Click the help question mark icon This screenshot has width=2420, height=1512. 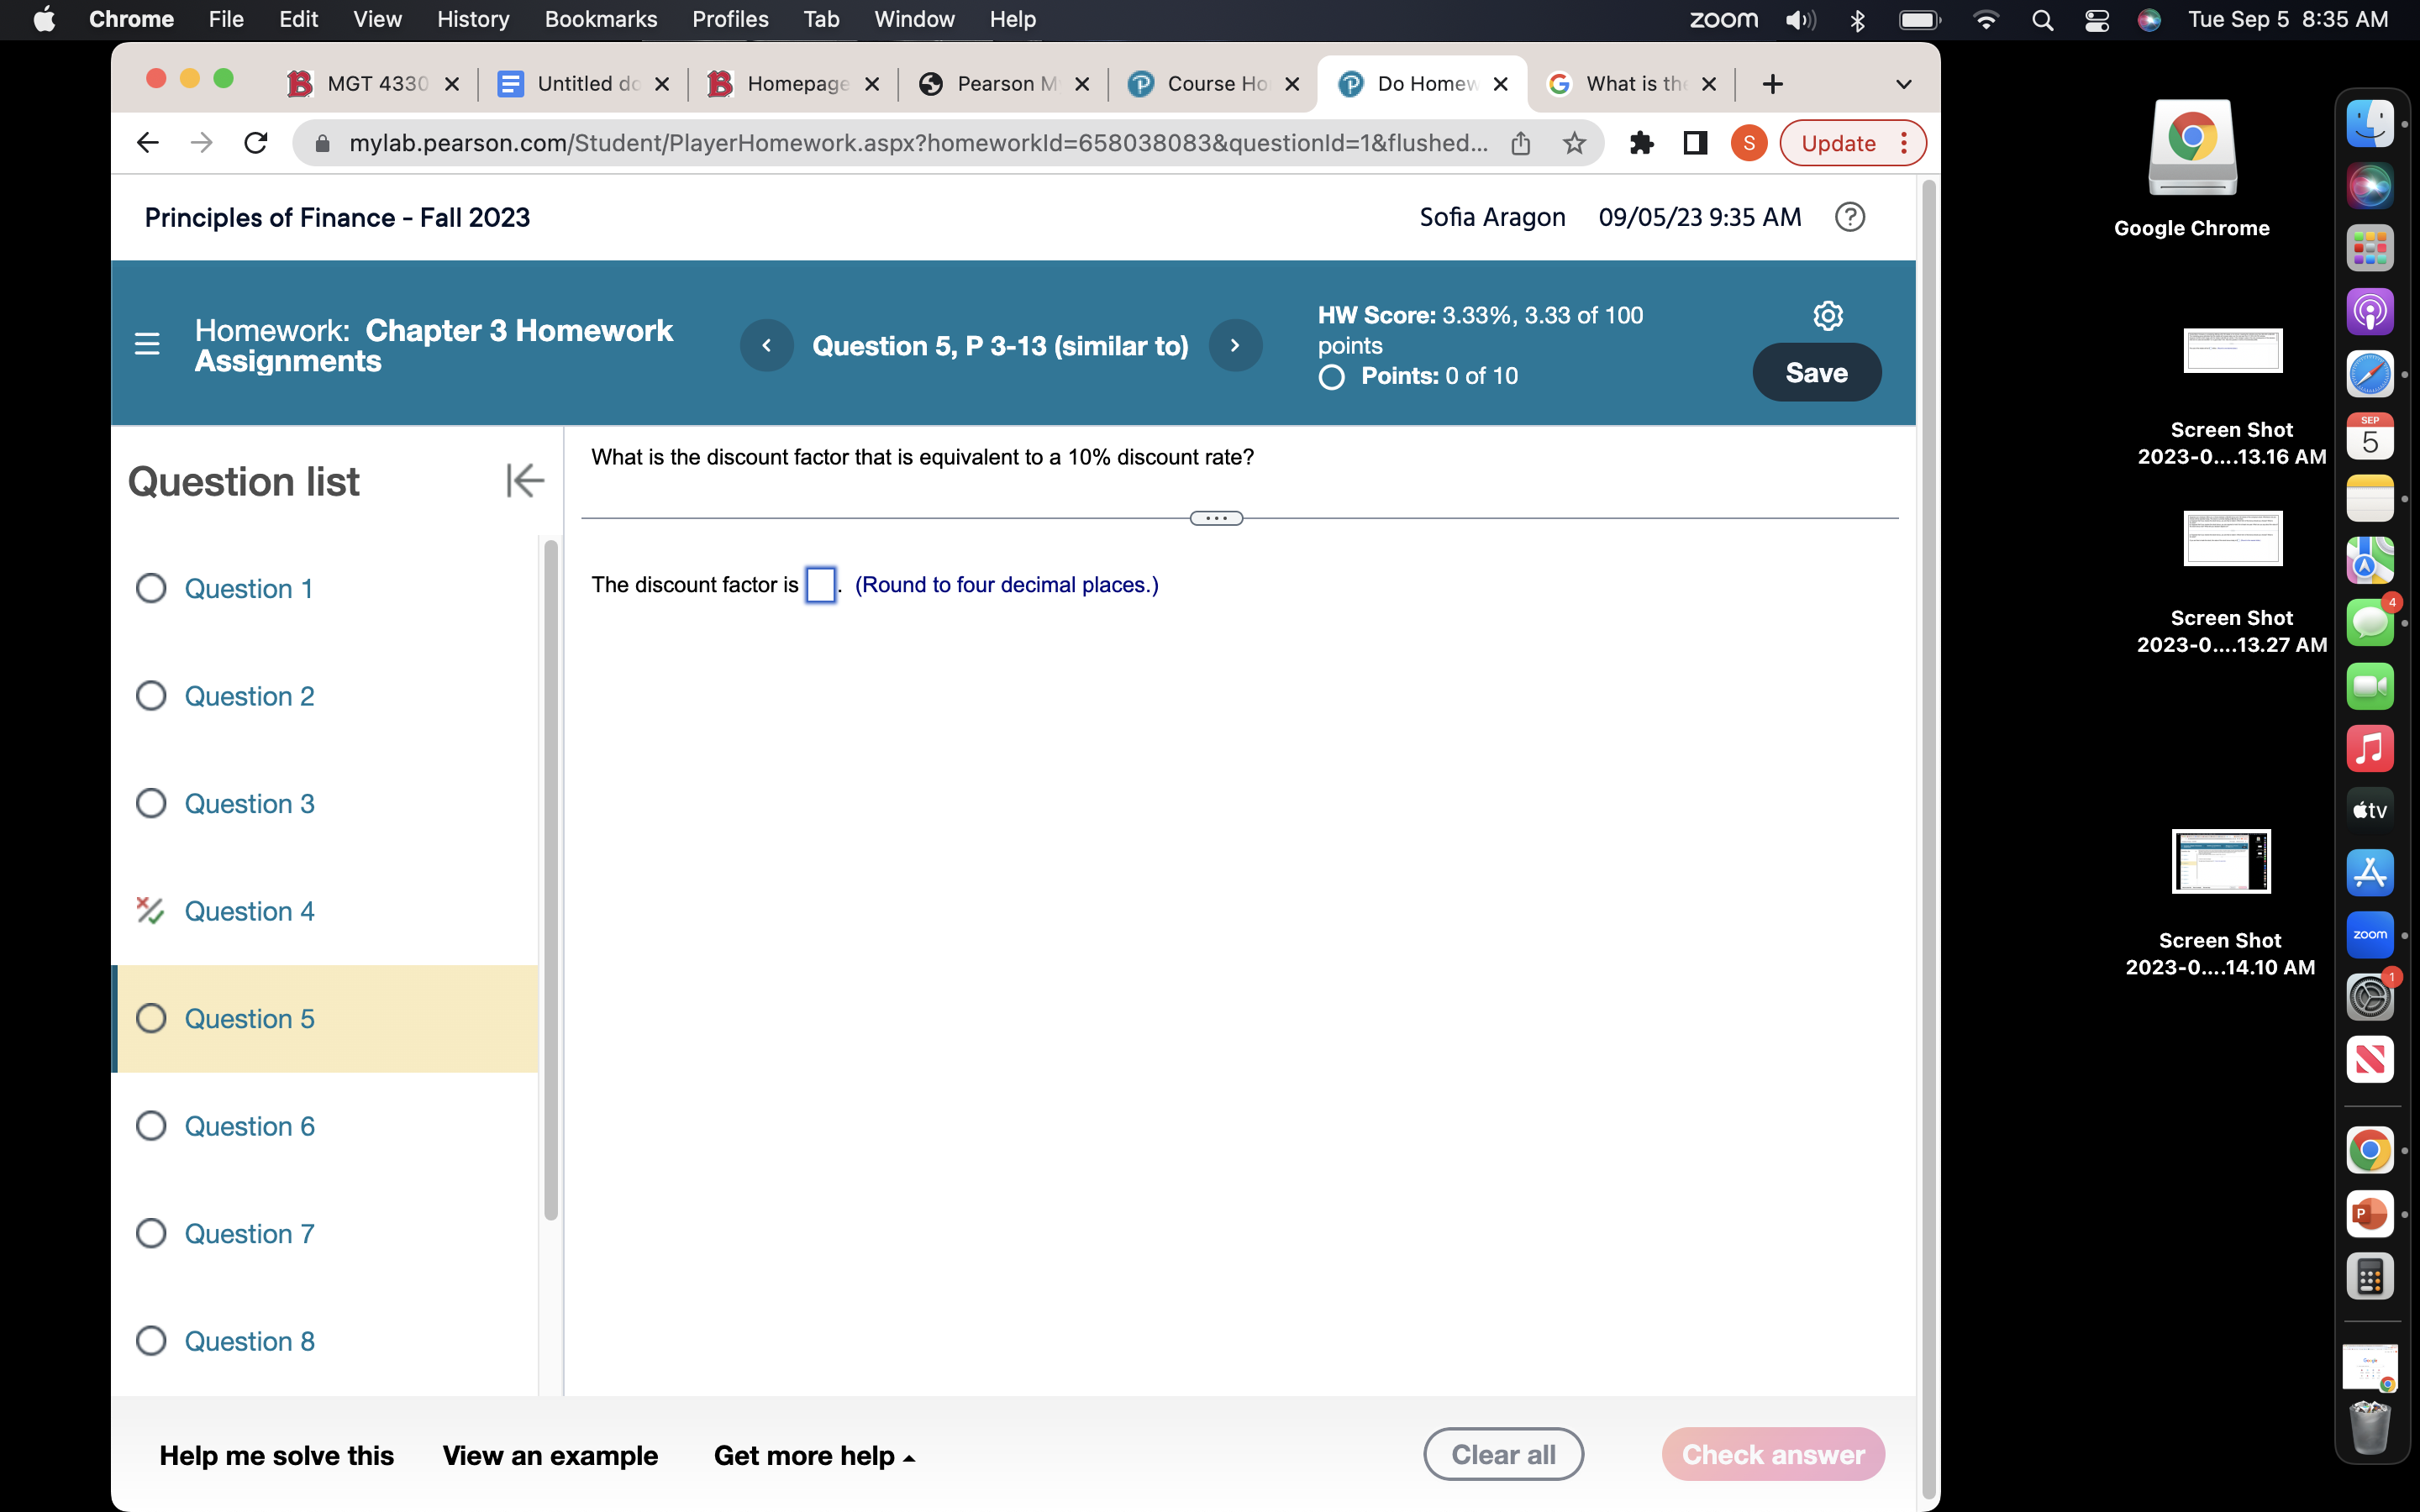tap(1849, 217)
